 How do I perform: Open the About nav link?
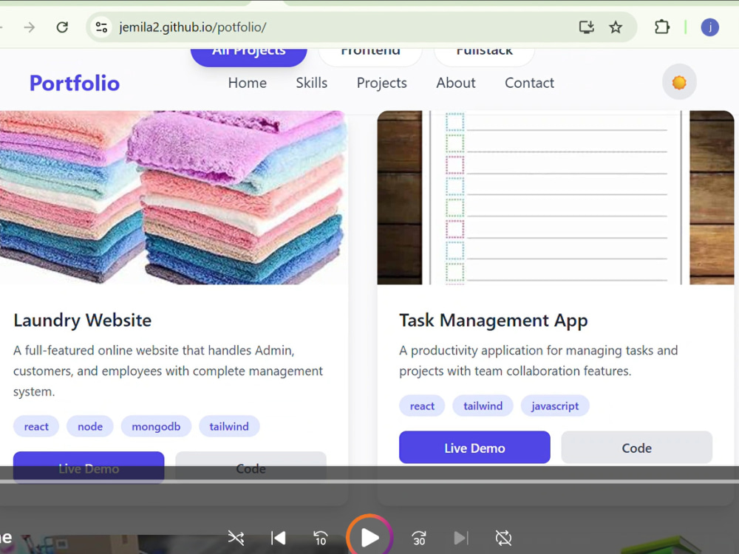[x=456, y=83]
